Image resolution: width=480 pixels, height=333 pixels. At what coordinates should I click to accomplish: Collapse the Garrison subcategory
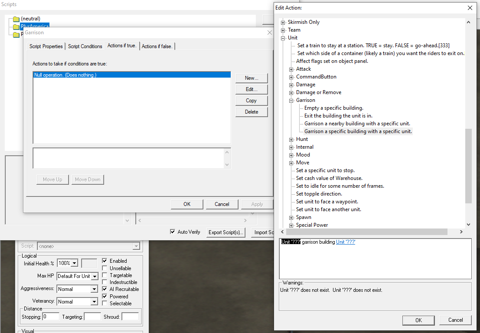click(x=291, y=100)
